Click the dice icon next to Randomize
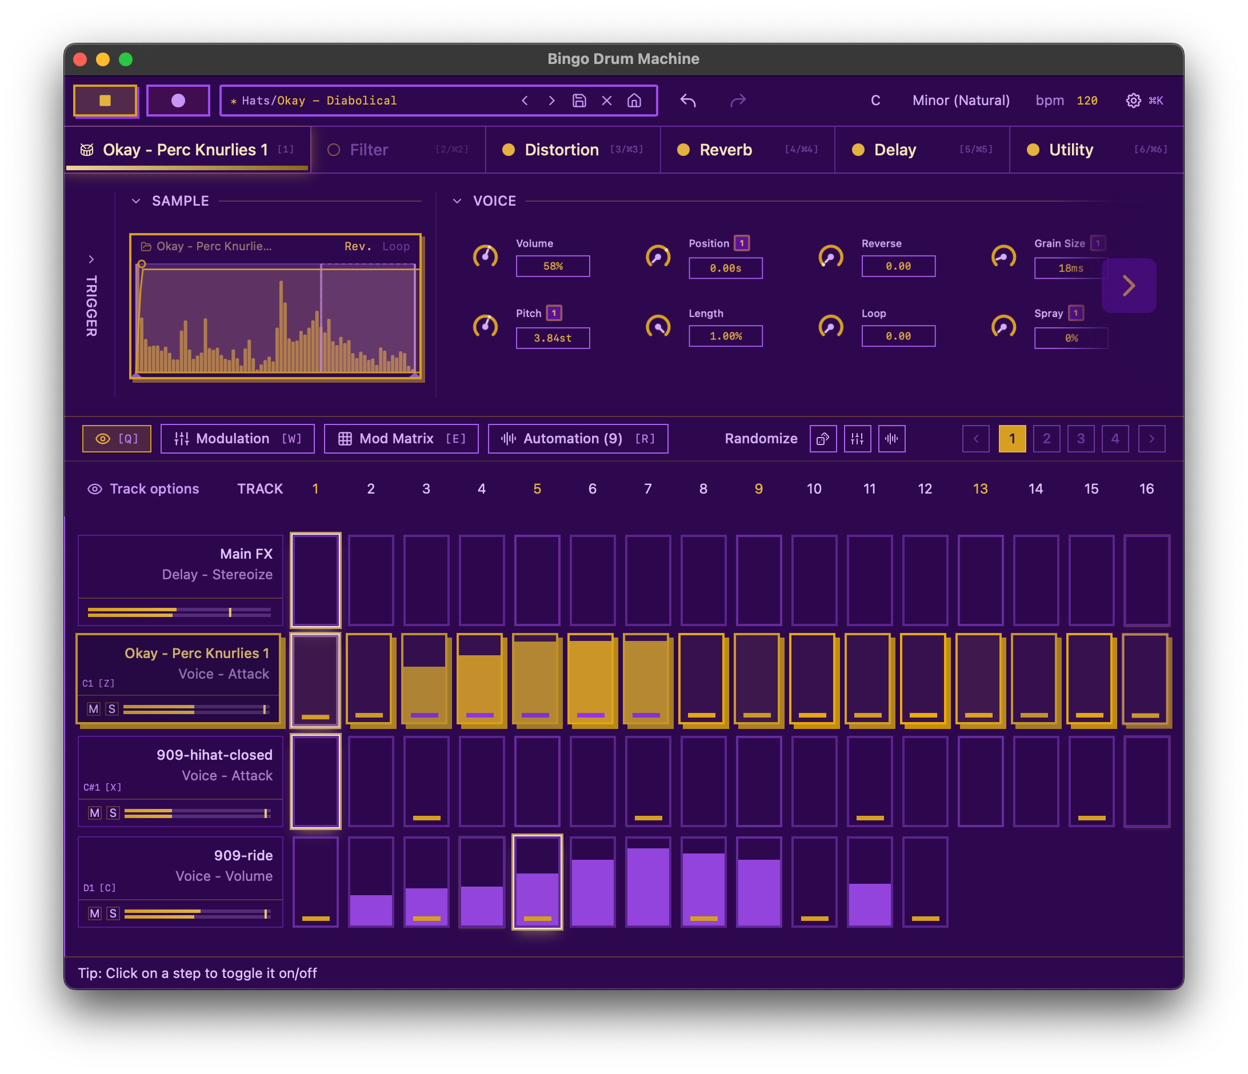The image size is (1248, 1074). (823, 438)
